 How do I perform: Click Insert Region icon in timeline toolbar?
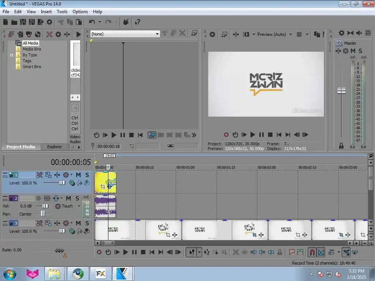300,252
